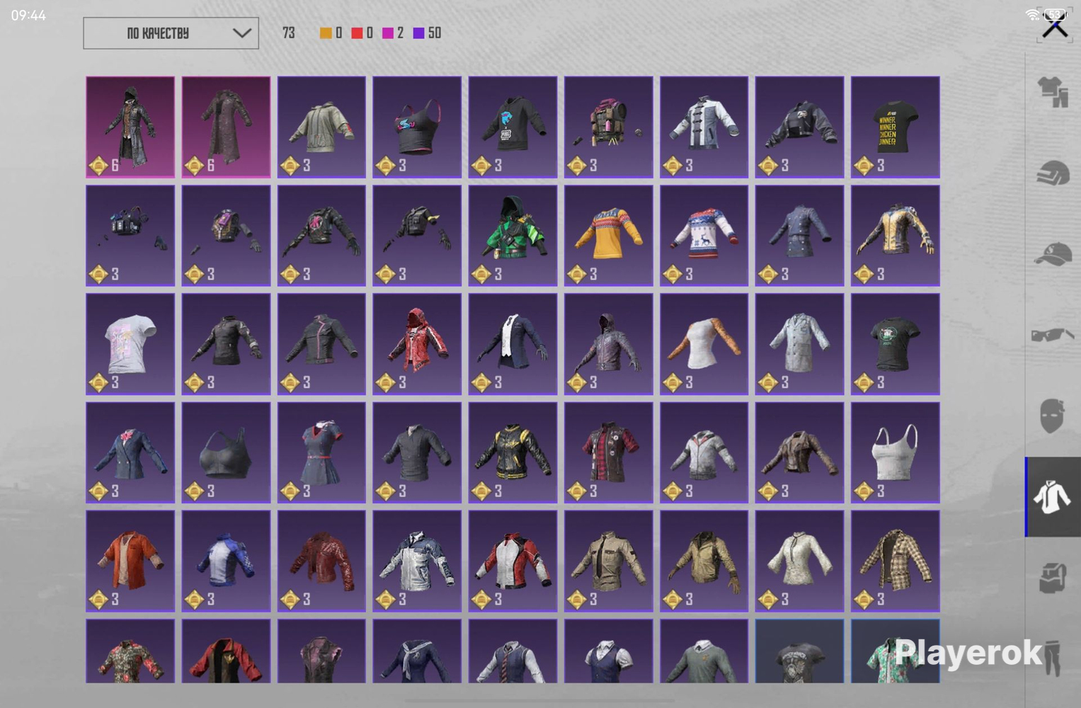The width and height of the screenshot is (1081, 708).
Task: Select the white and black kung-fu jacket
Action: 704,127
